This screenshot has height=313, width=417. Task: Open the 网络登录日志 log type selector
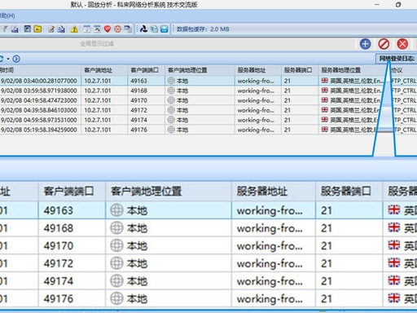(397, 59)
